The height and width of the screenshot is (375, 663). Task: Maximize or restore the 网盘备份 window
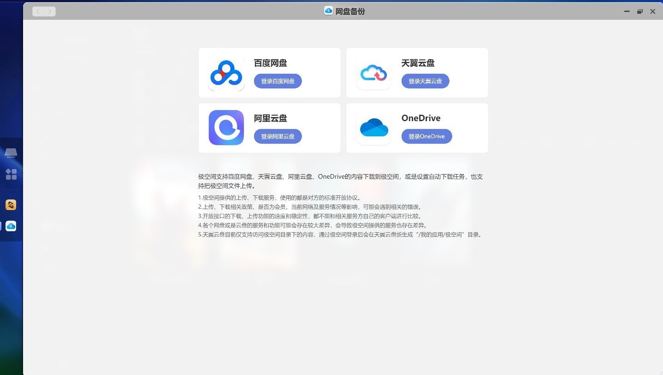(x=639, y=12)
